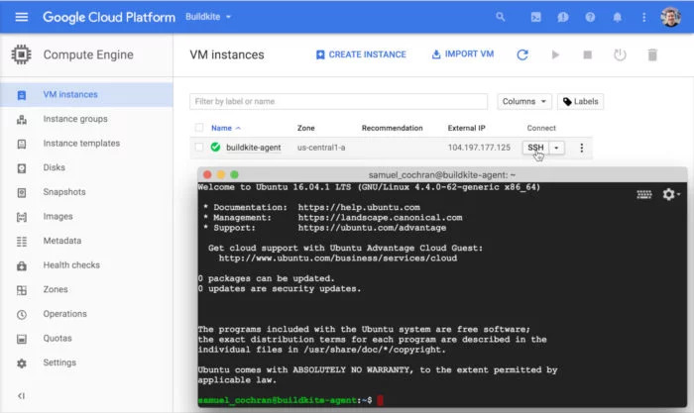The height and width of the screenshot is (413, 694).
Task: Click the Images sidebar icon
Action: point(21,217)
